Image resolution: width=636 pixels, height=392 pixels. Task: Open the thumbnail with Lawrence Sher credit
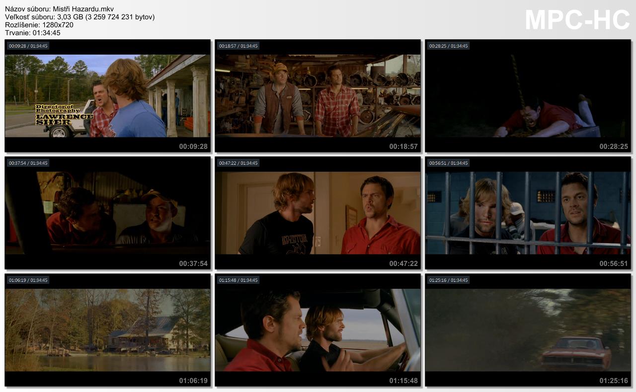tap(107, 96)
